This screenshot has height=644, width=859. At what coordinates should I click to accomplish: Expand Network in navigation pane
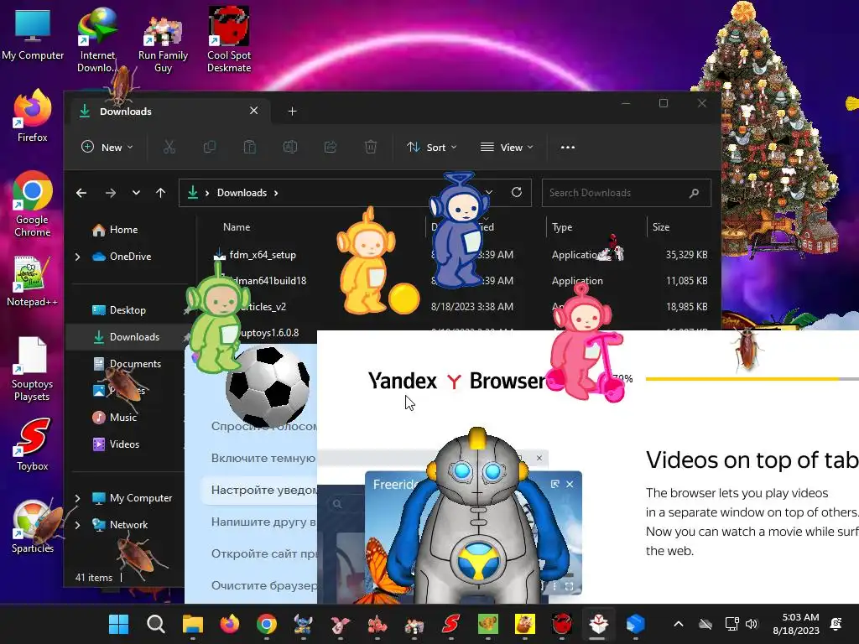pos(77,525)
